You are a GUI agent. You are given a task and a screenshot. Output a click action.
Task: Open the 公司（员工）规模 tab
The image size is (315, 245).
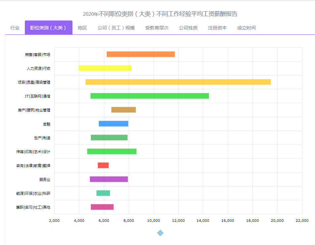(x=116, y=28)
